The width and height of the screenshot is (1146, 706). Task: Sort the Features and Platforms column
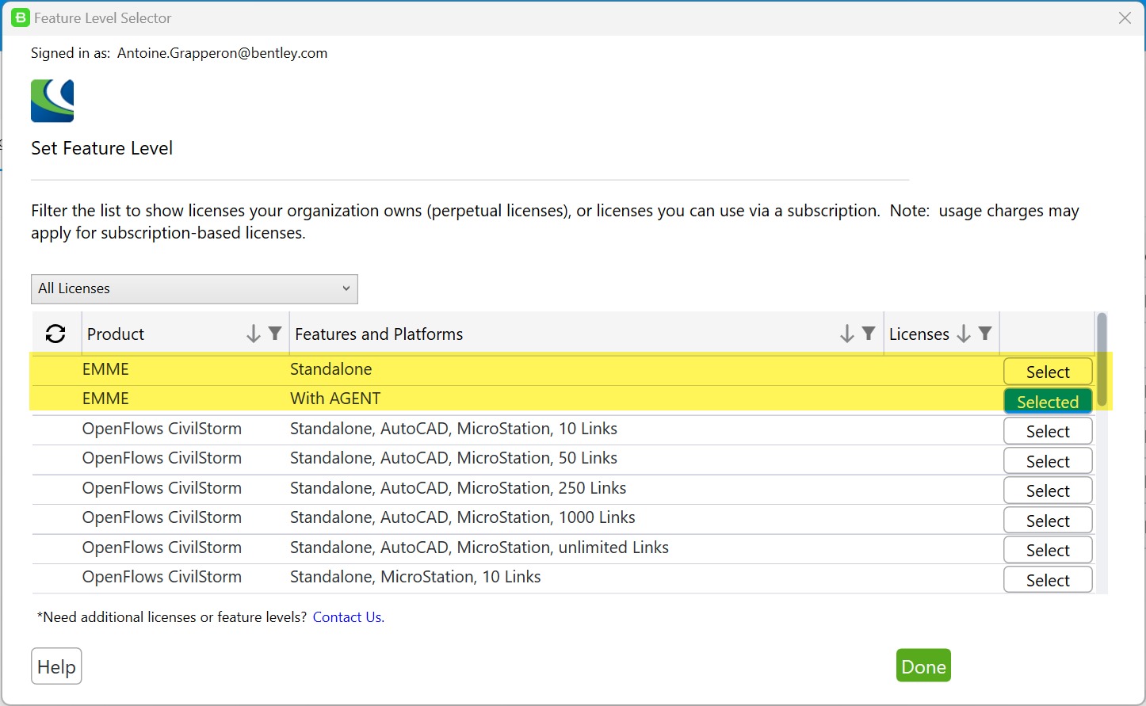(x=846, y=334)
